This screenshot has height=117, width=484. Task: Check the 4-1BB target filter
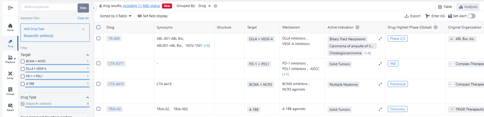[x=23, y=84]
